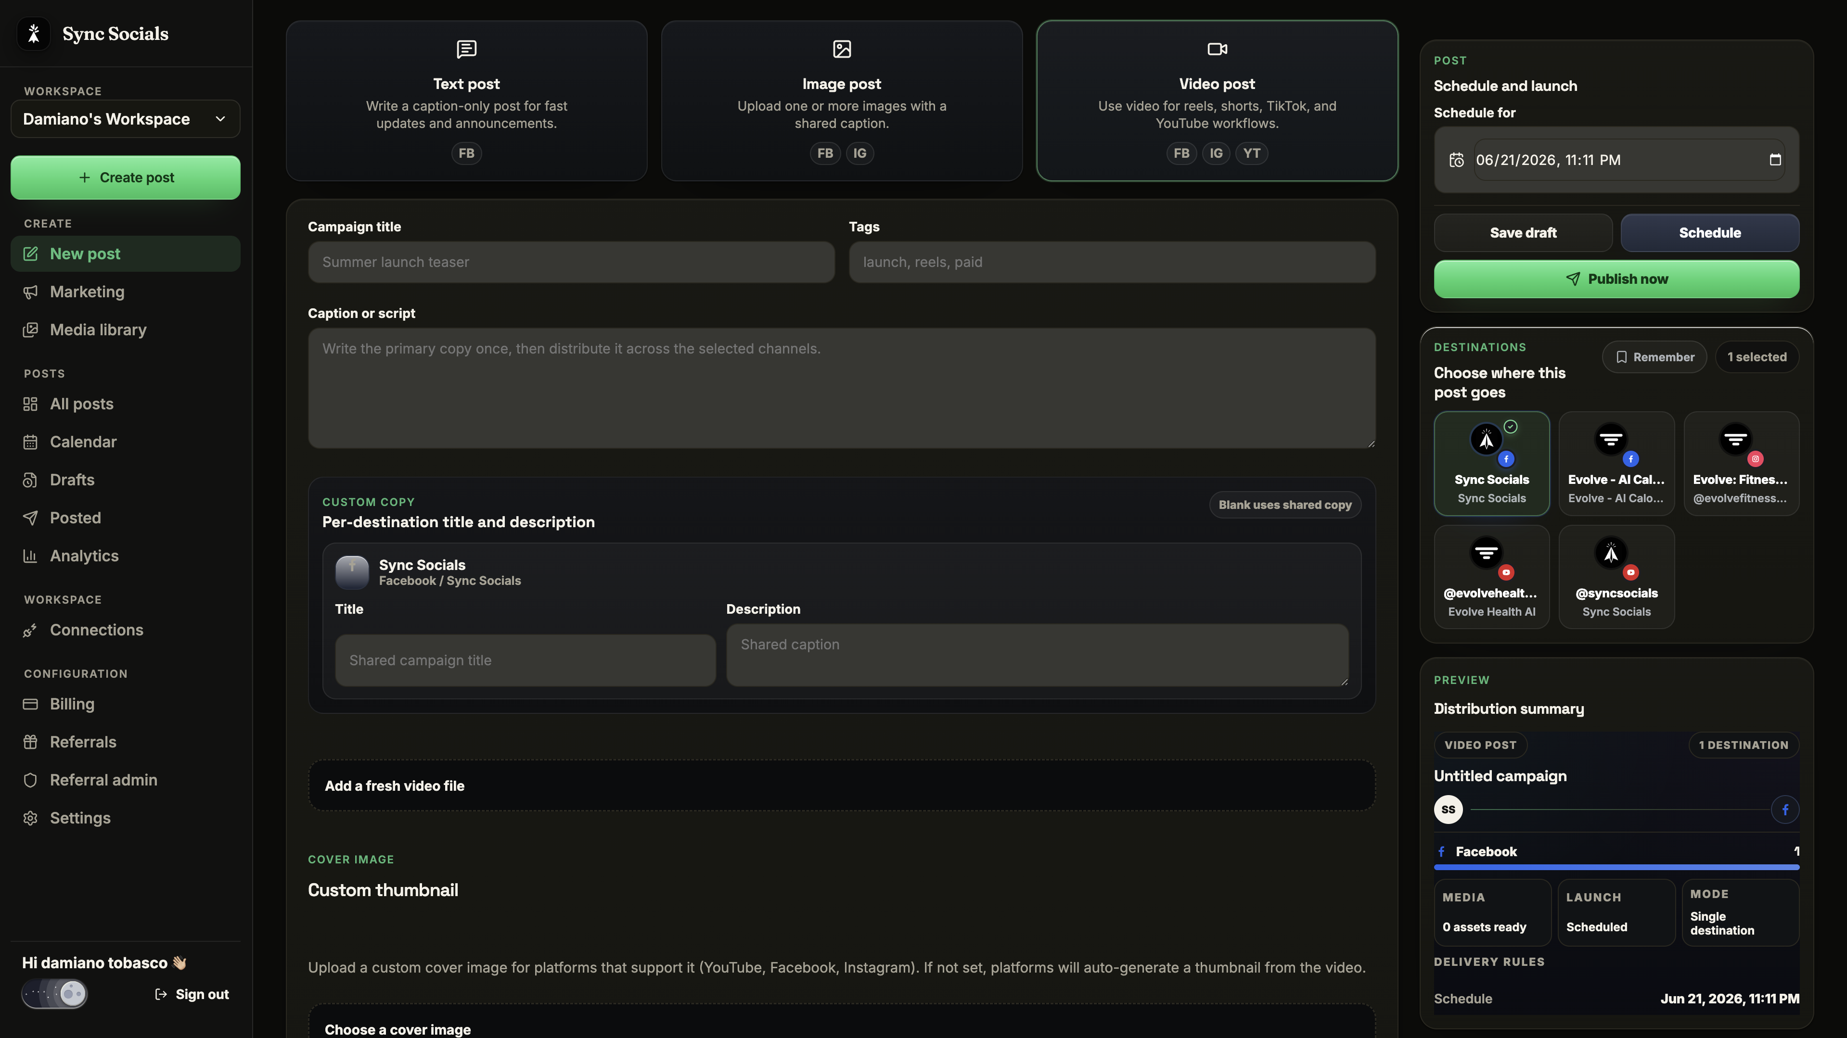Image resolution: width=1847 pixels, height=1038 pixels.
Task: Click the YouTube badge on @syncsocials card
Action: coord(1630,572)
